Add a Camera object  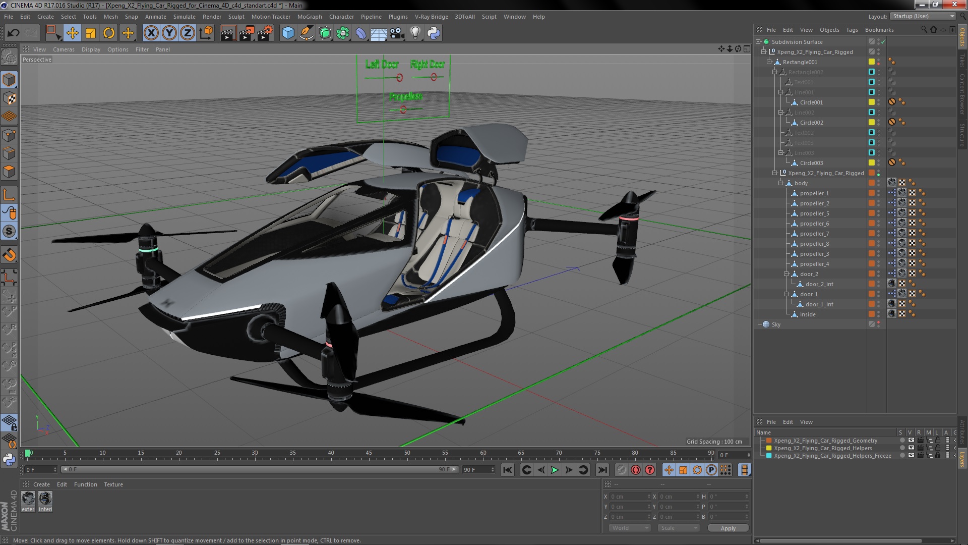[397, 33]
